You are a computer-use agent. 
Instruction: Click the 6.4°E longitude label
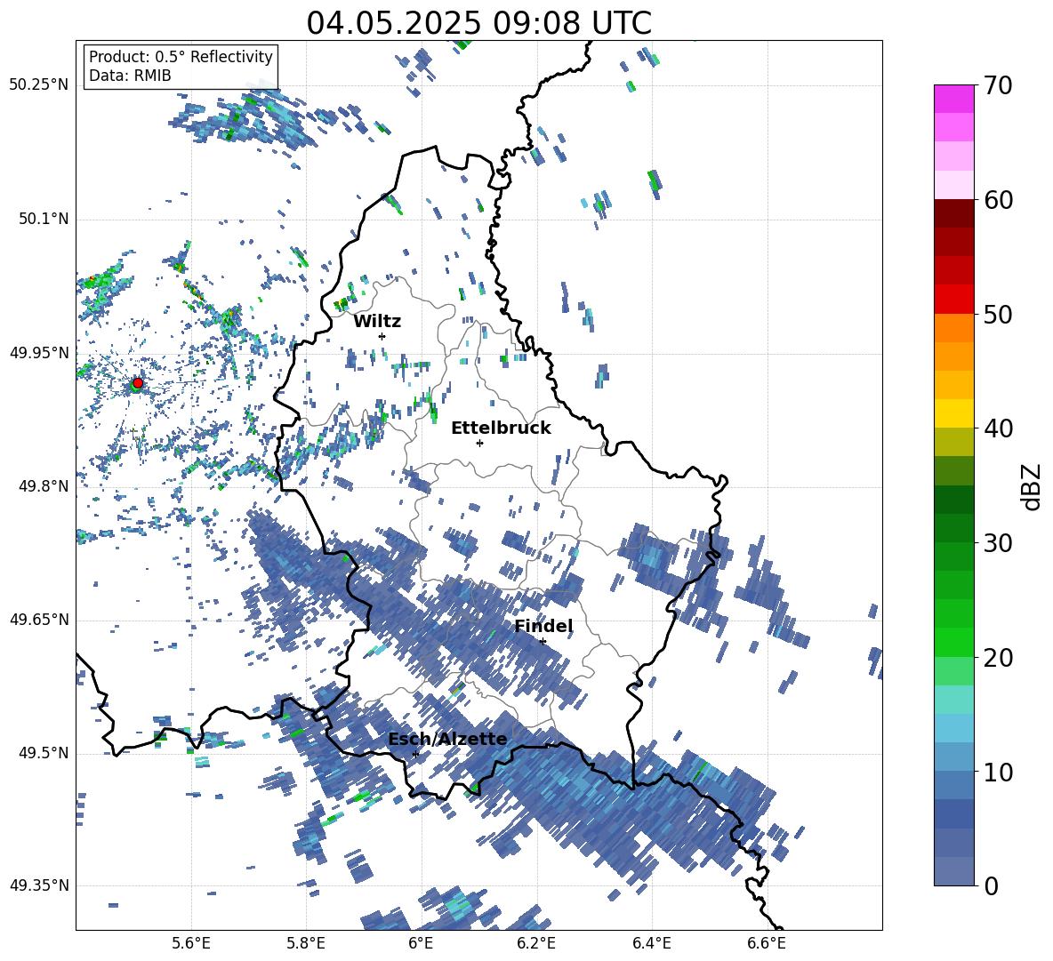651,943
